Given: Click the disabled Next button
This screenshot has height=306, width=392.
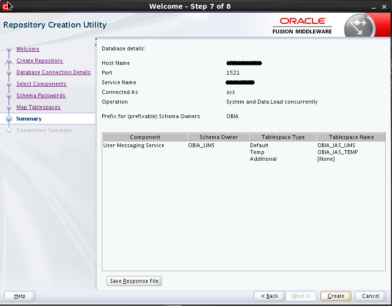Looking at the screenshot, I should [301, 296].
